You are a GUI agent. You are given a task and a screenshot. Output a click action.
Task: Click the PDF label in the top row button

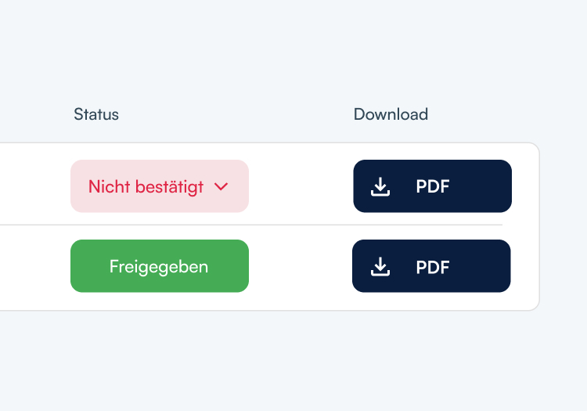pos(433,186)
